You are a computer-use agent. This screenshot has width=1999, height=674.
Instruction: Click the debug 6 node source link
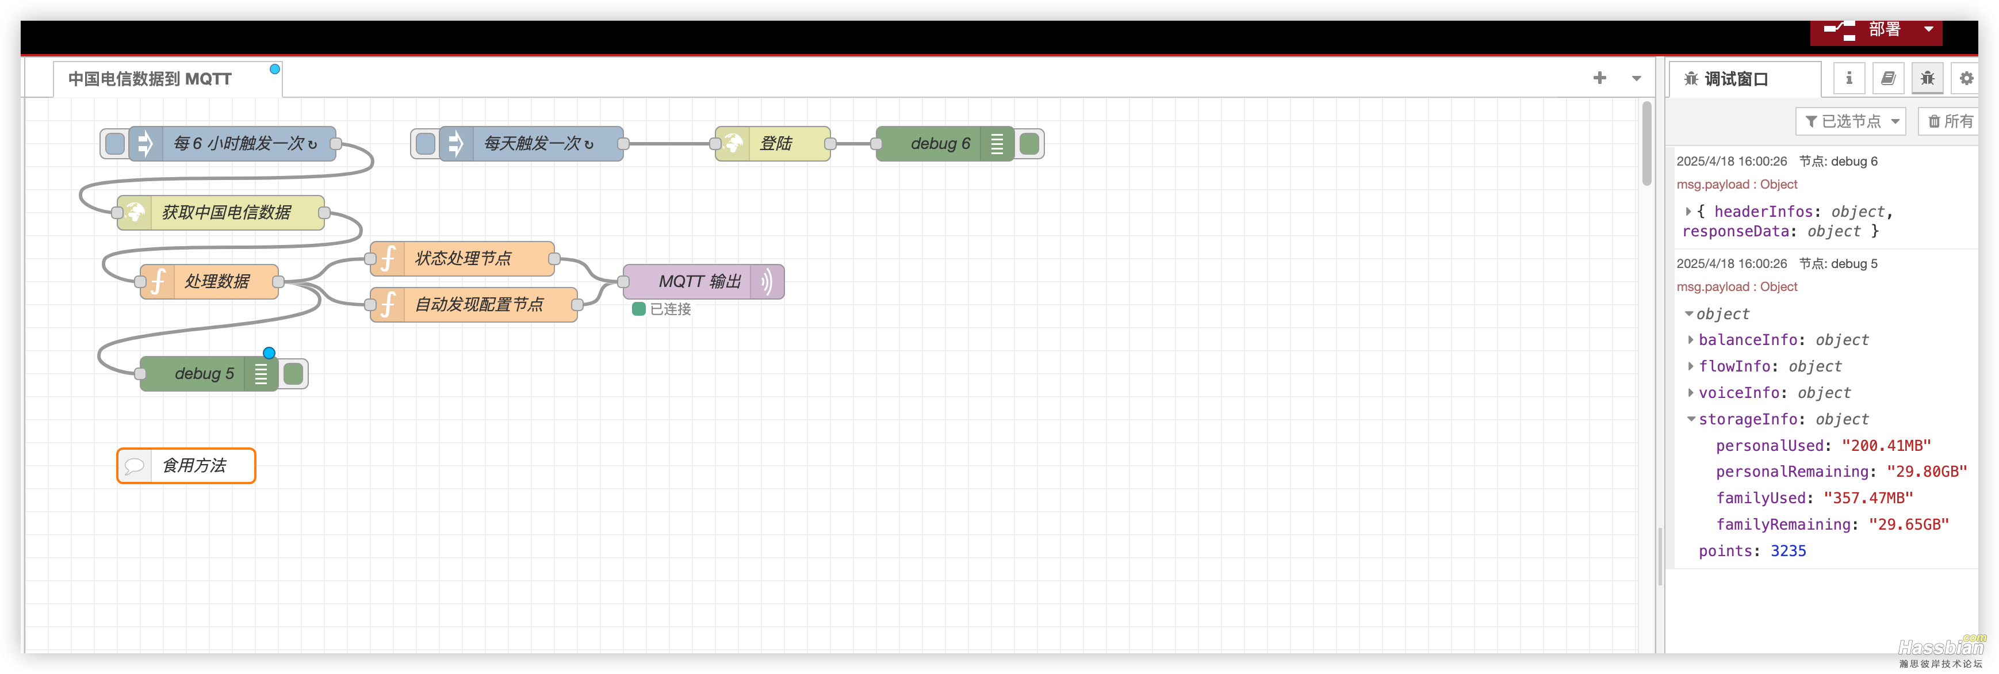coord(1839,162)
